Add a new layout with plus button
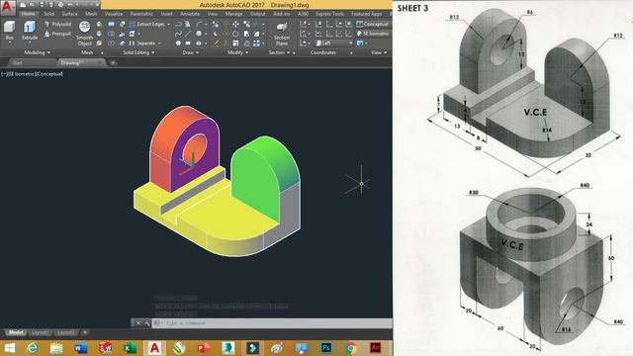This screenshot has height=356, width=633. [85, 332]
